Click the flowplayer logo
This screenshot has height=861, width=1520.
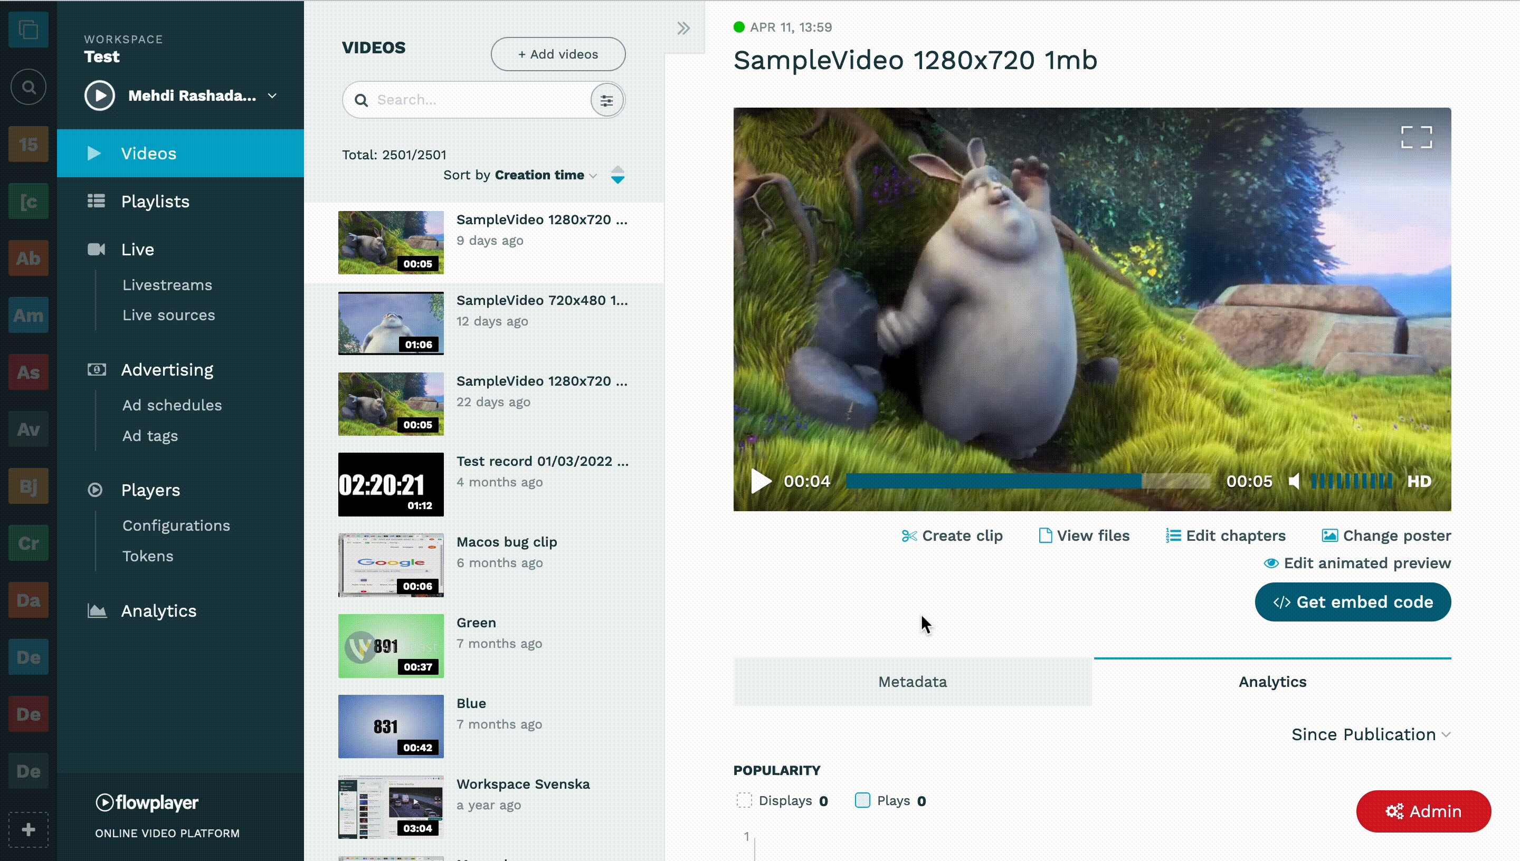[147, 802]
